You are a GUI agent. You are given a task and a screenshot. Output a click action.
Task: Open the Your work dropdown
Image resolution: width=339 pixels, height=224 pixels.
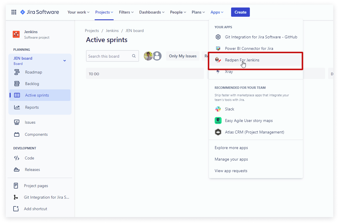(x=78, y=12)
